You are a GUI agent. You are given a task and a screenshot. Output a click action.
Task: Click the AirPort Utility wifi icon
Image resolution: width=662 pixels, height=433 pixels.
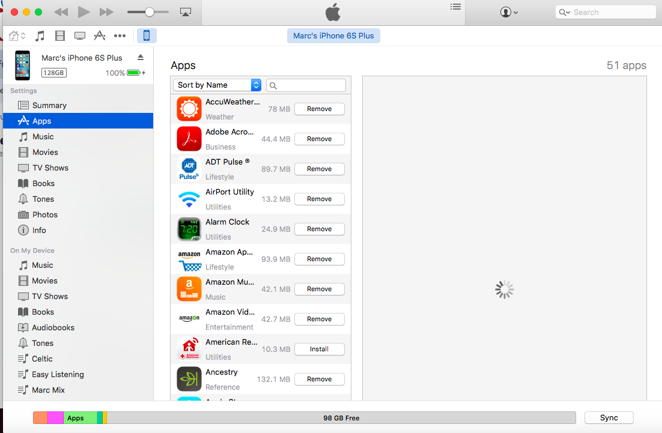(x=189, y=199)
